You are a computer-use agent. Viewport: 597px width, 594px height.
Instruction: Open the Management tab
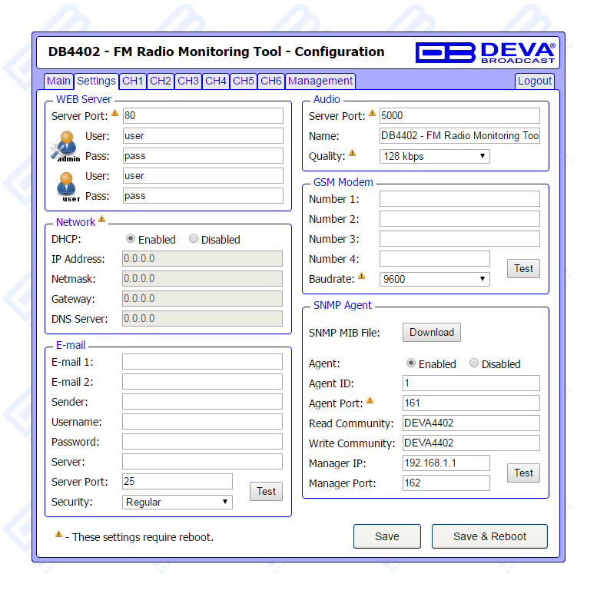pyautogui.click(x=320, y=81)
